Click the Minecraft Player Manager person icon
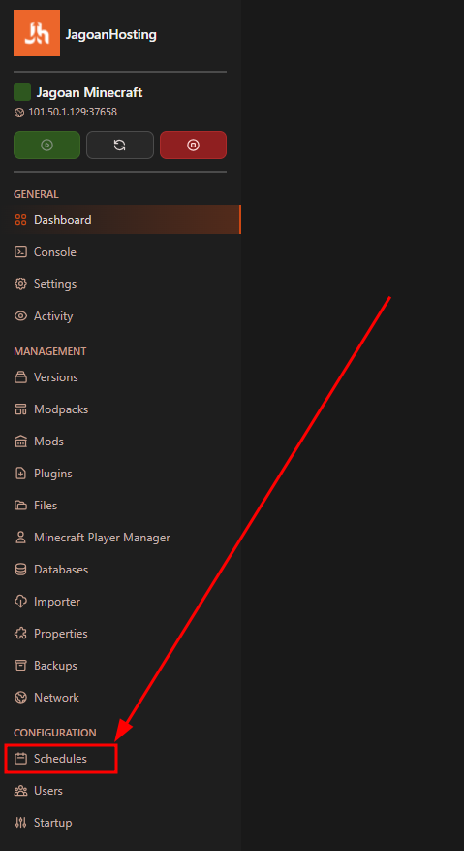This screenshot has height=851, width=464. click(20, 538)
